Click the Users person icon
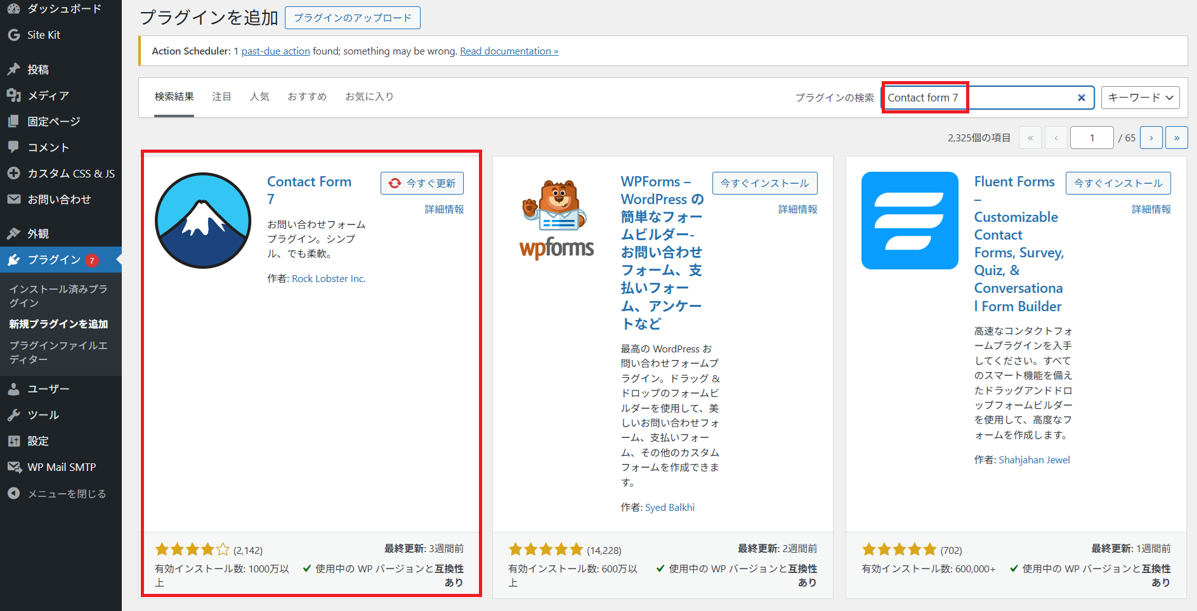1197x611 pixels. pyautogui.click(x=14, y=389)
